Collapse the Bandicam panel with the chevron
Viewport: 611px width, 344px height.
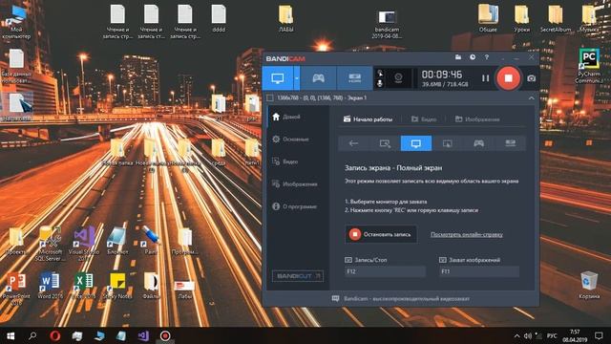click(x=531, y=97)
